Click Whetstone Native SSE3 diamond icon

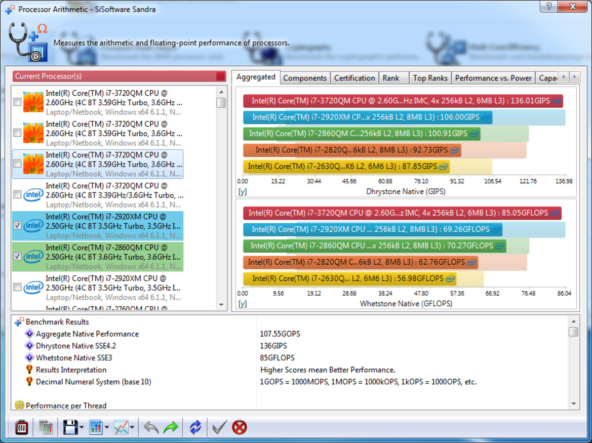29,357
